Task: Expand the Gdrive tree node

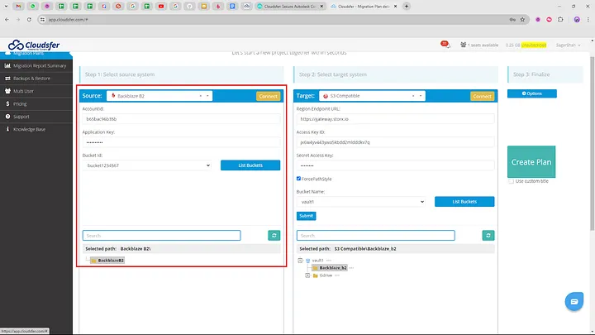Action: pyautogui.click(x=307, y=275)
